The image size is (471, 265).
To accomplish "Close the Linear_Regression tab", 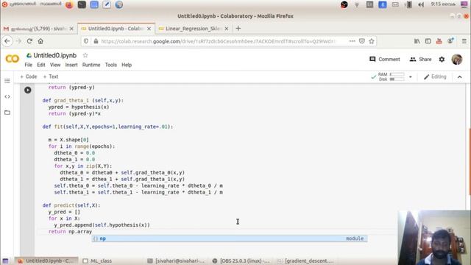I will pyautogui.click(x=227, y=29).
